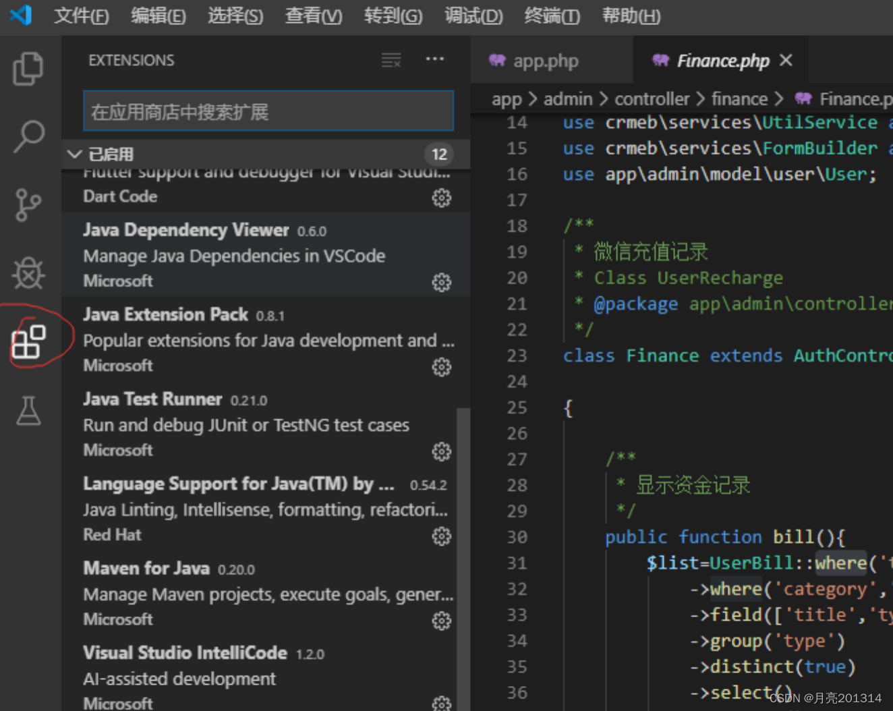Open the Debug view bug icon

[28, 273]
